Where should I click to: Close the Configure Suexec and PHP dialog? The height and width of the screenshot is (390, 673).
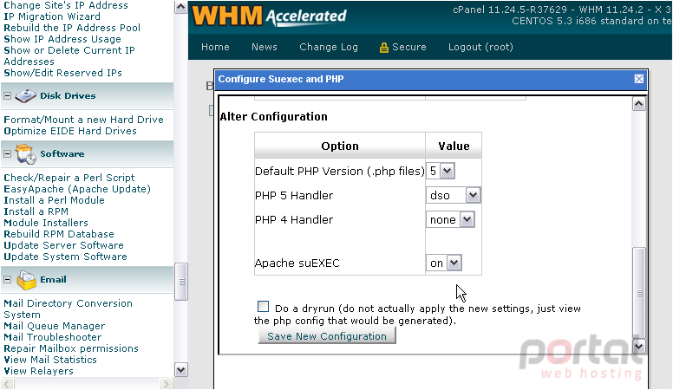638,79
